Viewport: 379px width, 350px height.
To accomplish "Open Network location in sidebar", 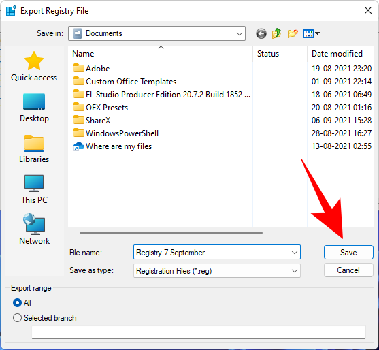I will [x=34, y=229].
